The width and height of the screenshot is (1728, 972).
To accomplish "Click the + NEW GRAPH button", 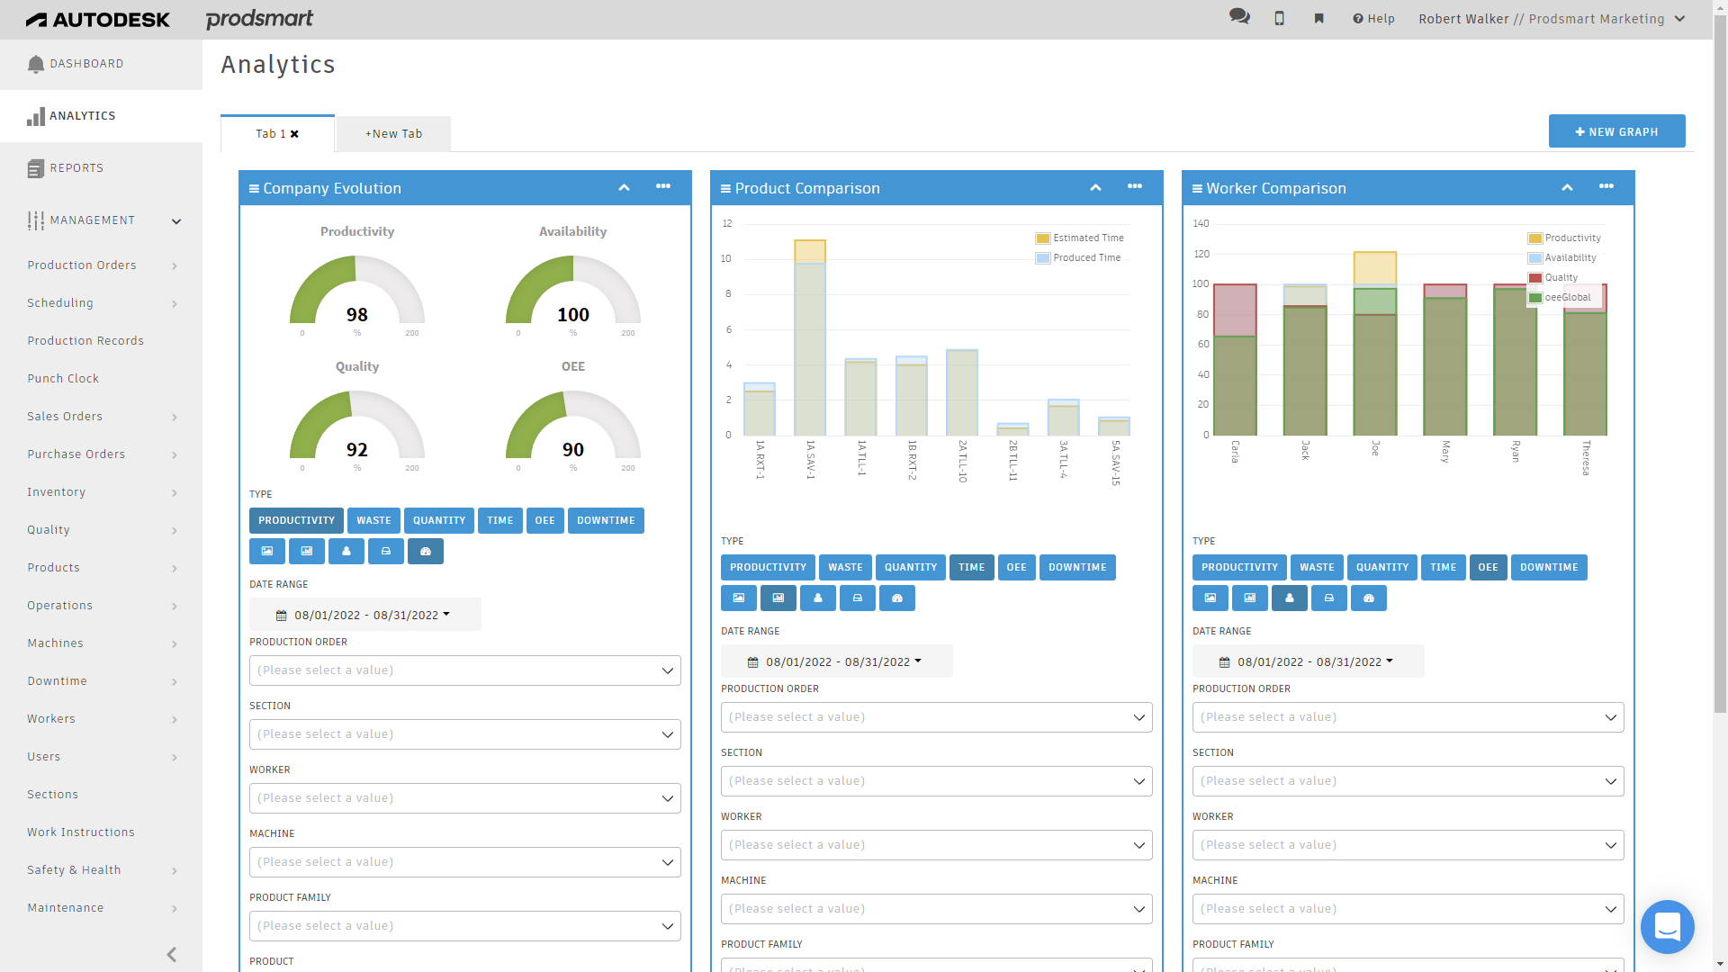I will click(1616, 131).
